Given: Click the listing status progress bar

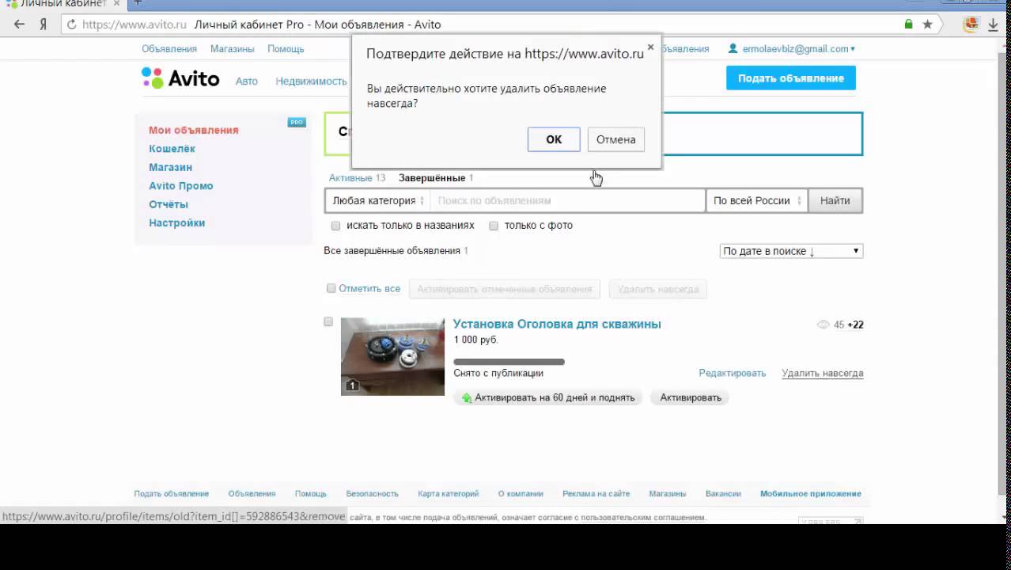Looking at the screenshot, I should pos(509,362).
